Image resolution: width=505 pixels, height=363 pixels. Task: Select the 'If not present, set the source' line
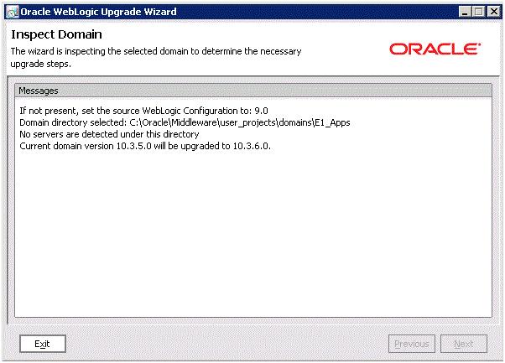point(143,111)
